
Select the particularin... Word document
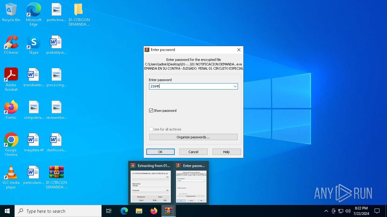[34, 175]
